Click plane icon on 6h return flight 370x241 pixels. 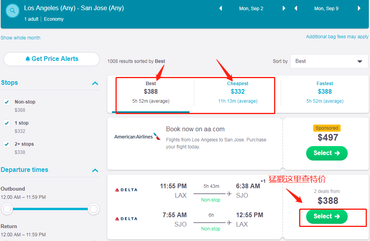[x=229, y=222]
